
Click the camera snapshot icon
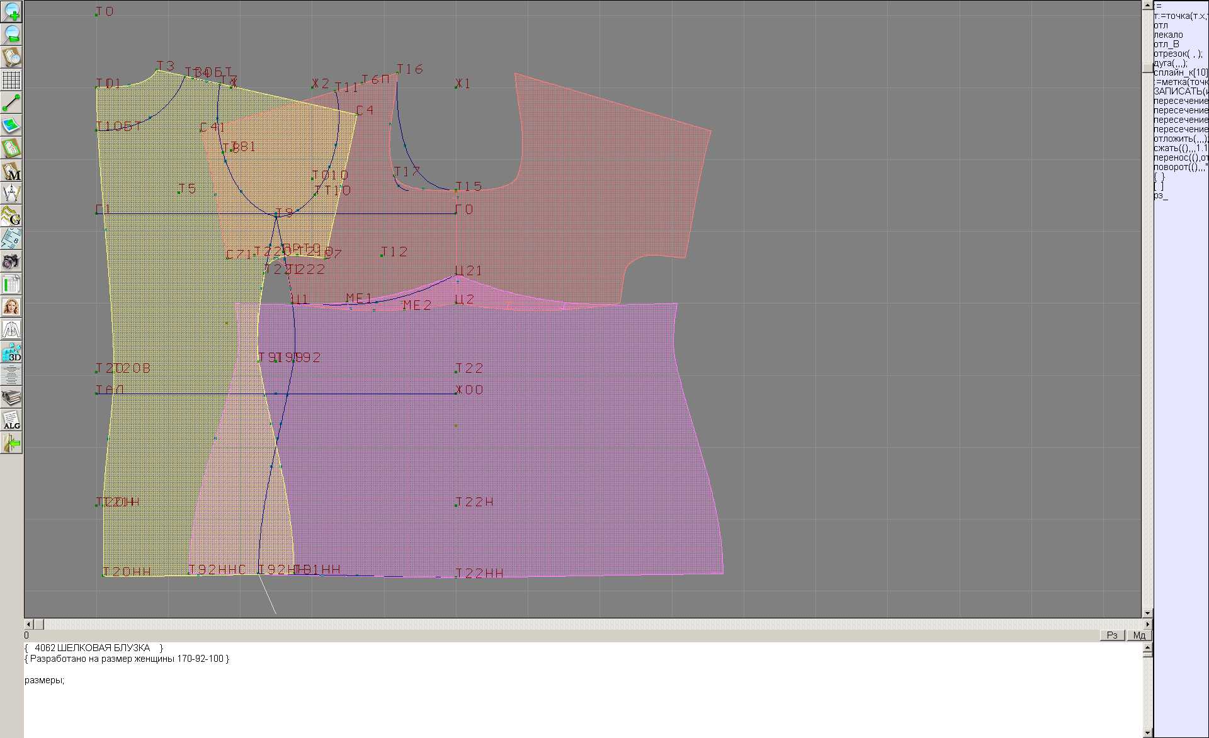pos(11,261)
